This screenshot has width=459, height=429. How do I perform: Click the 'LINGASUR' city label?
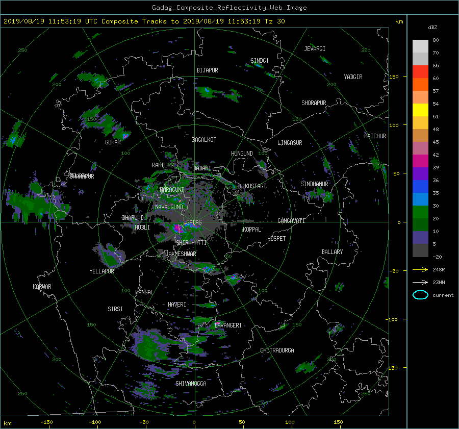click(290, 143)
